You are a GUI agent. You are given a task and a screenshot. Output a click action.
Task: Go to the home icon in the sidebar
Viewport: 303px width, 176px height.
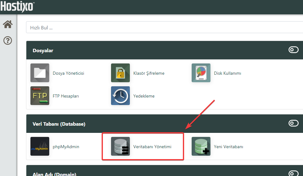click(8, 24)
